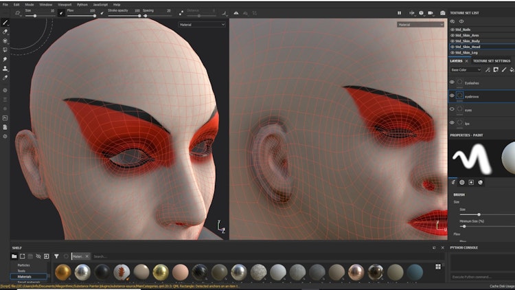This screenshot has width=515, height=290.
Task: Select the Paint brush tool
Action: (x=5, y=22)
